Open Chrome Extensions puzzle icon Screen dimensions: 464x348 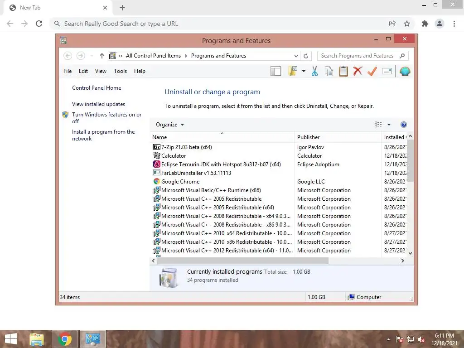(x=425, y=24)
